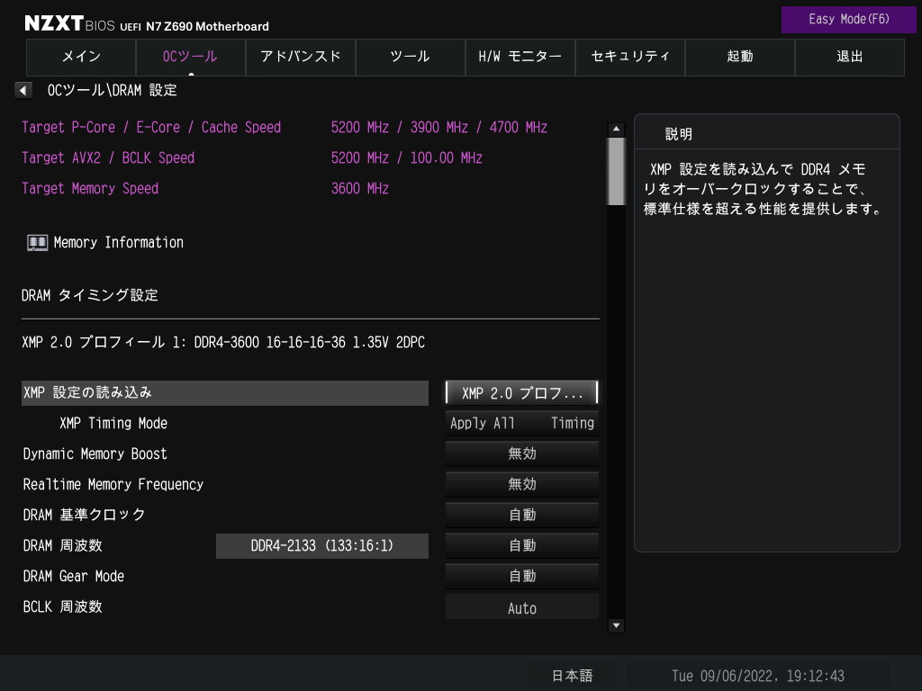Open DRAM 周波数 自動 dropdown
Image resolution: width=922 pixels, height=691 pixels.
pos(522,545)
